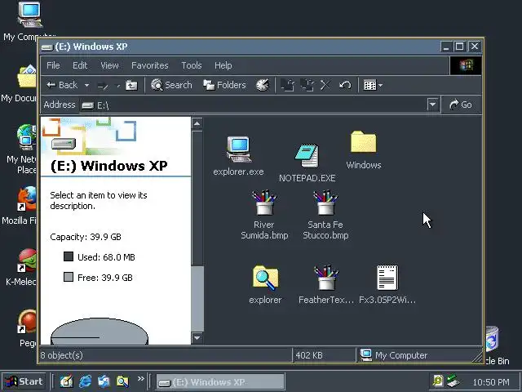
Task: Click the 402 KB status bar entry
Action: 309,355
